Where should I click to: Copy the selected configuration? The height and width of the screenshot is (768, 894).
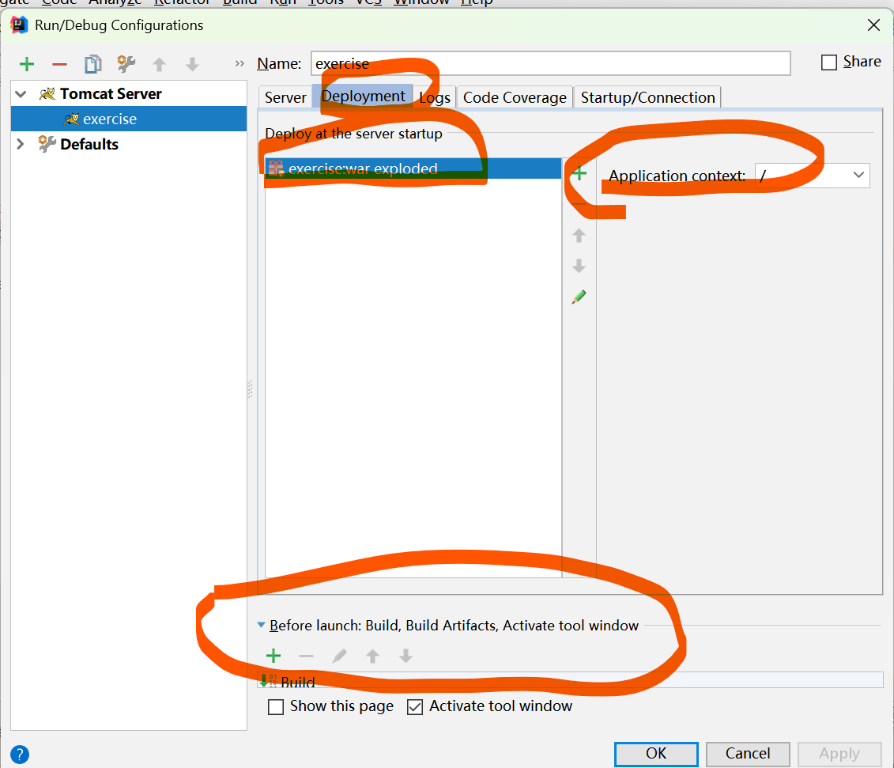coord(93,64)
